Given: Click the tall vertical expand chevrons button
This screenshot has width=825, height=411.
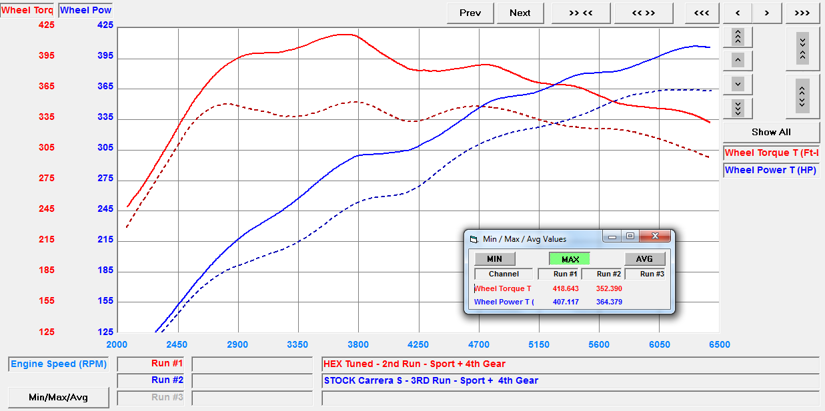Looking at the screenshot, I should (802, 96).
